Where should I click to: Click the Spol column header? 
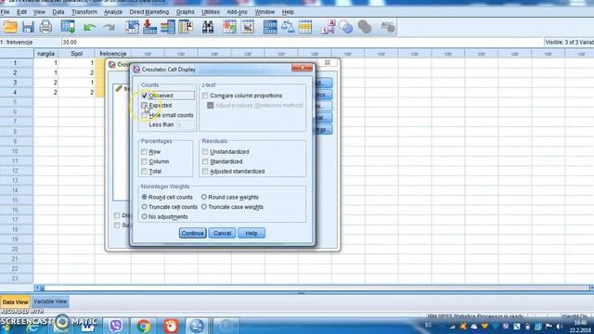76,54
